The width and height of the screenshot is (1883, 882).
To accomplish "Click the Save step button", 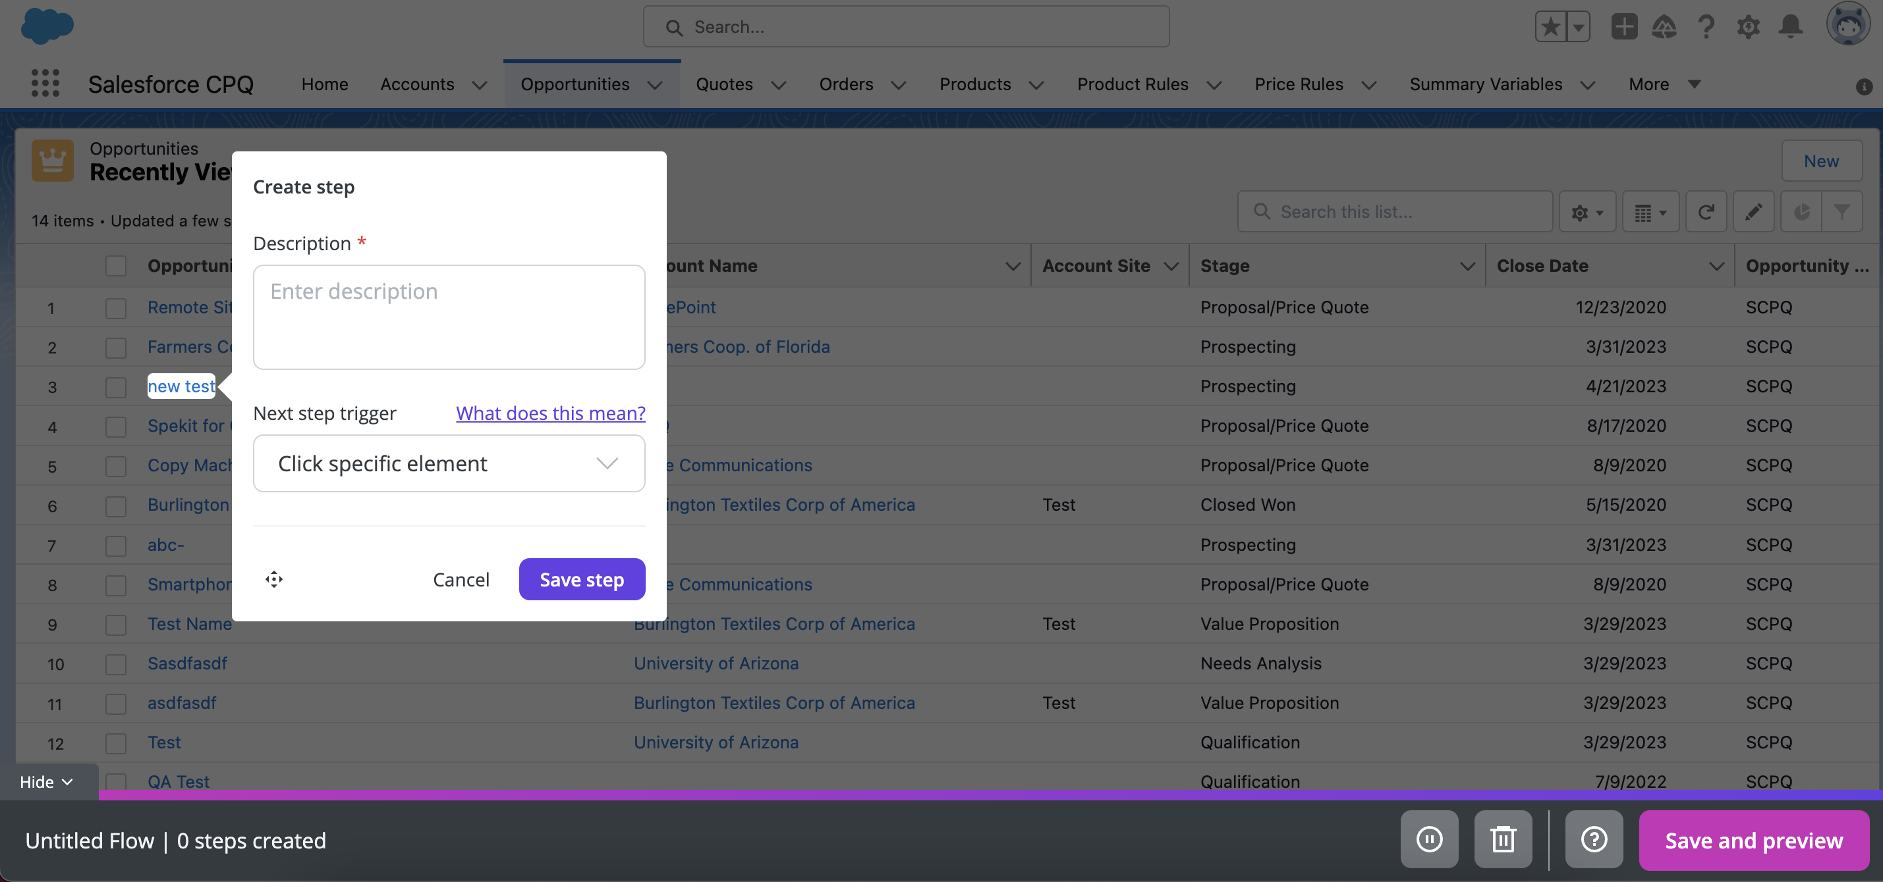I will coord(582,580).
